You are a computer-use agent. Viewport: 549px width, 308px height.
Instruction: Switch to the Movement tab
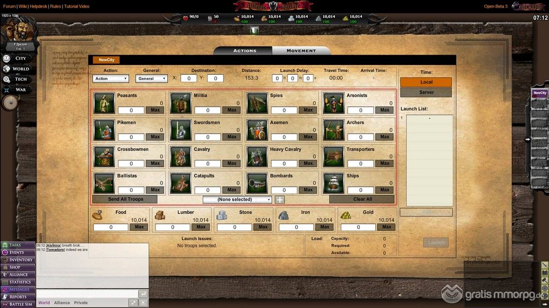pos(301,51)
